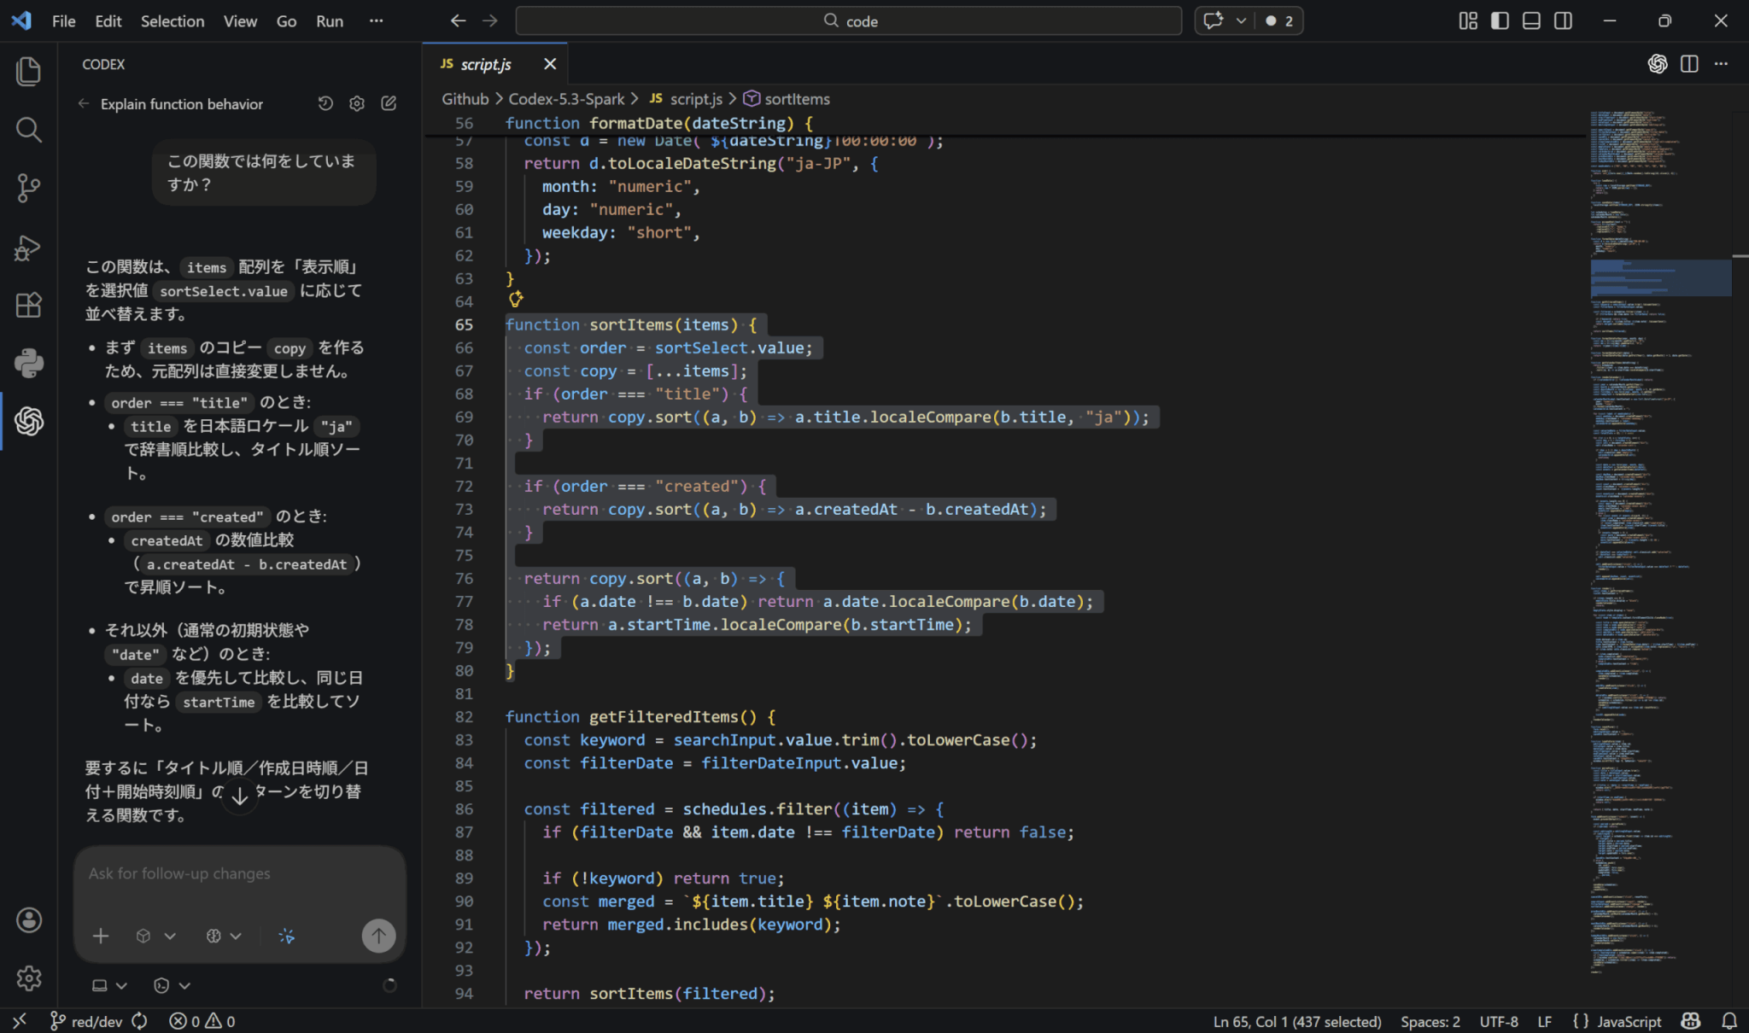Toggle the primary side bar visibility
Viewport: 1749px width, 1033px height.
(x=1500, y=20)
